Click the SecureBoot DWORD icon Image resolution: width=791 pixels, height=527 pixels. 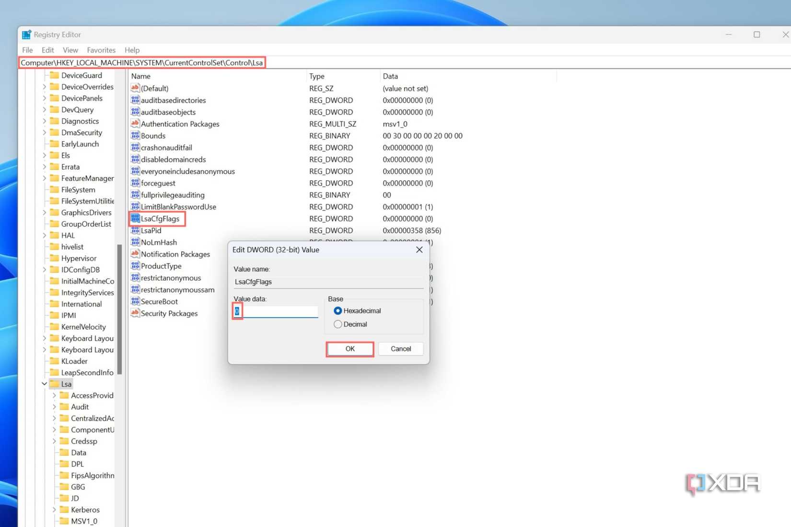(135, 301)
